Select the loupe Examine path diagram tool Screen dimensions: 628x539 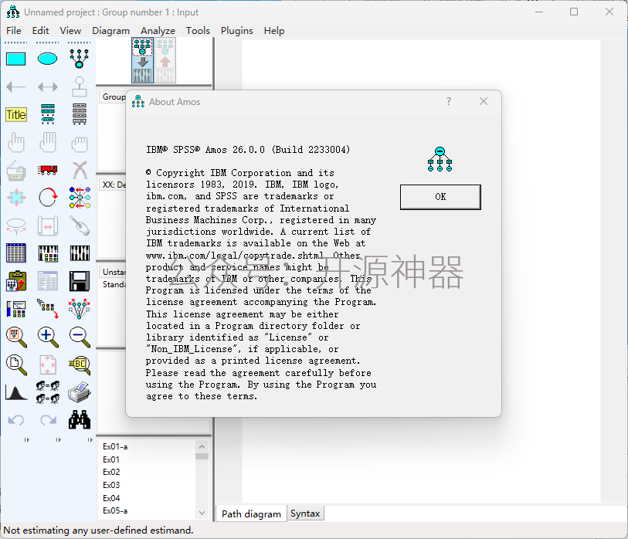click(80, 364)
